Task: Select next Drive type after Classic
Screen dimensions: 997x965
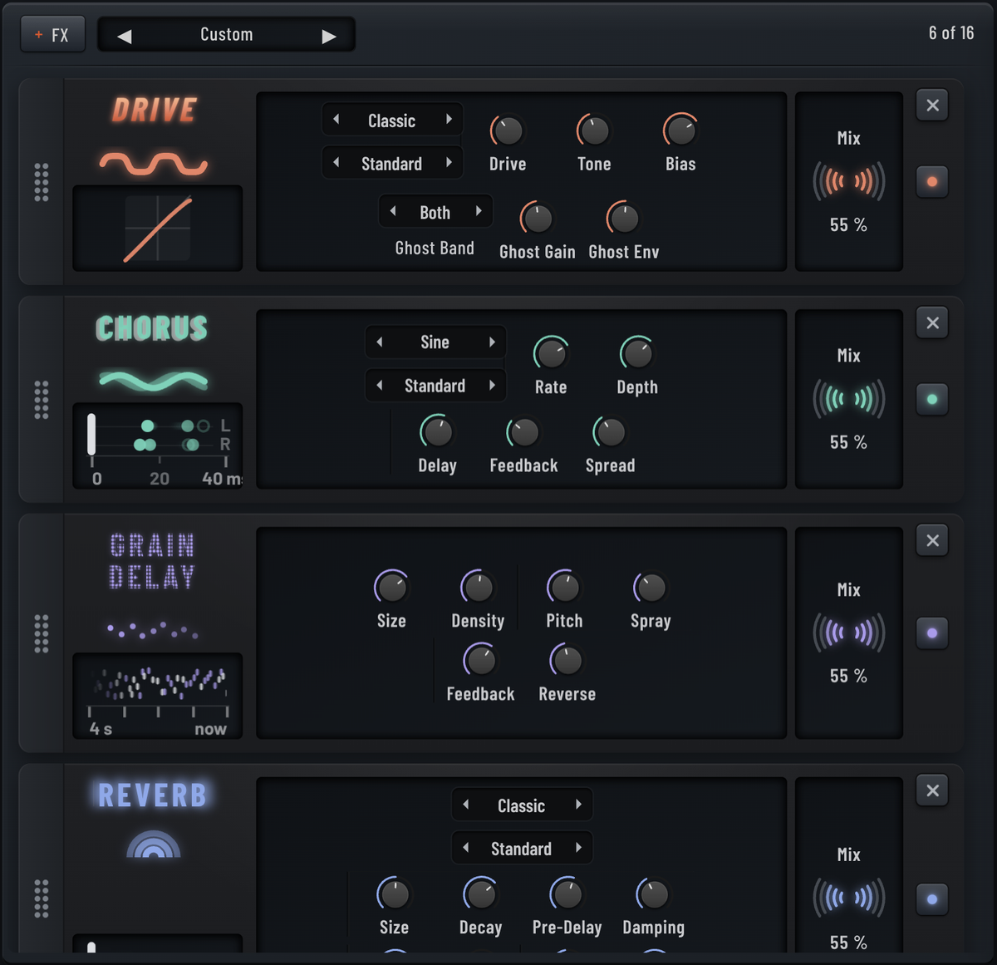Action: click(x=449, y=120)
